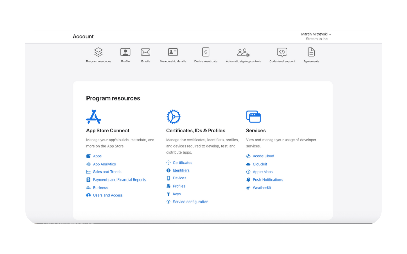Image resolution: width=407 pixels, height=254 pixels.
Task: Click the icon beside Apps link
Action: [89, 156]
